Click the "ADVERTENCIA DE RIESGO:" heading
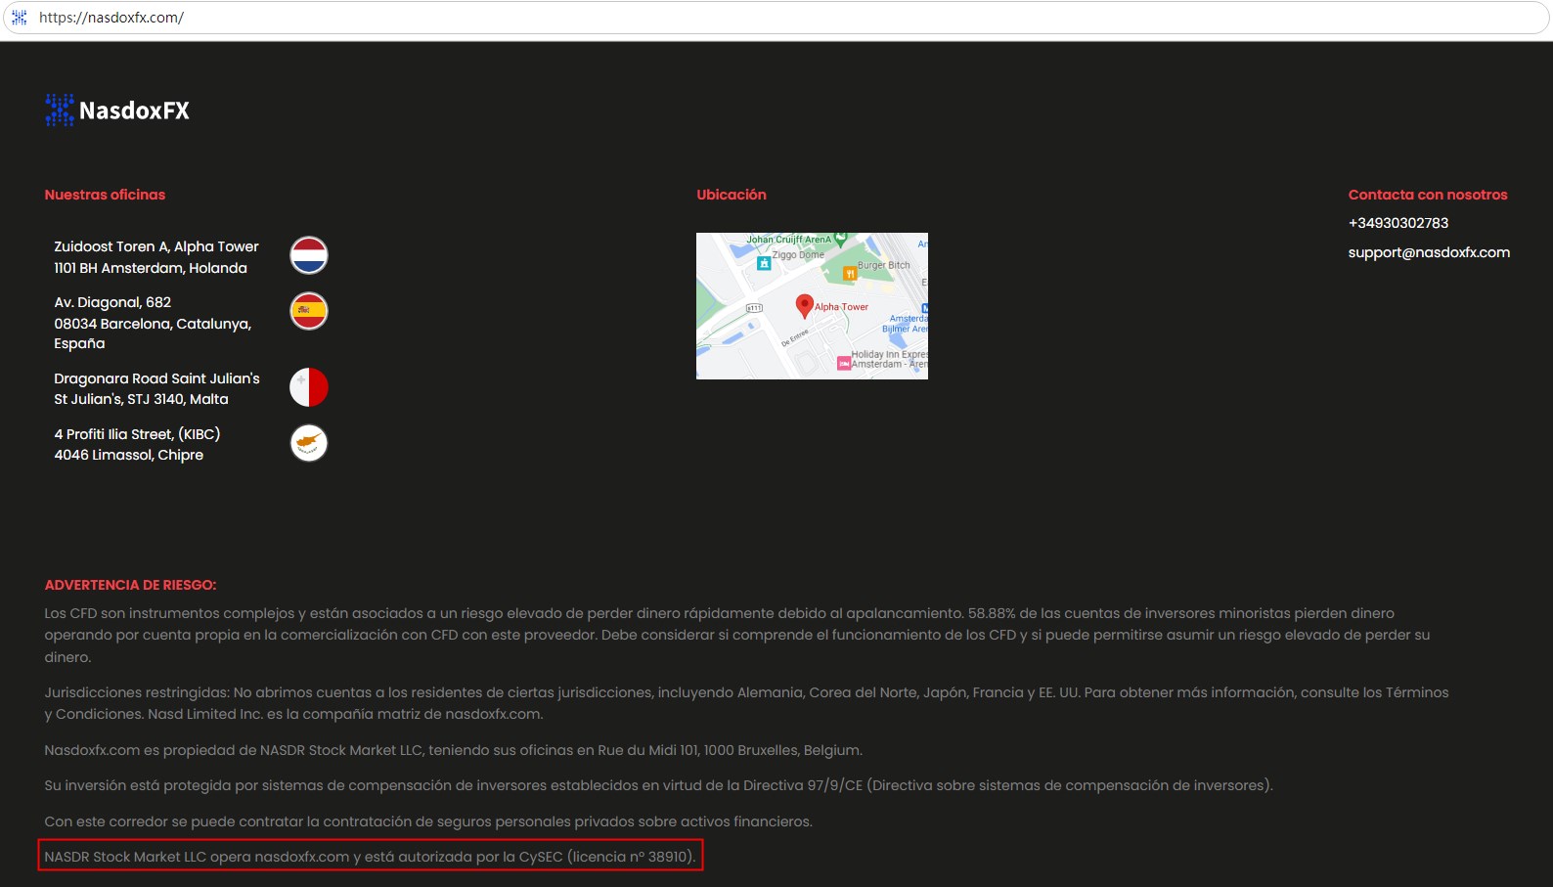Screen dimensions: 1553x887 130,585
